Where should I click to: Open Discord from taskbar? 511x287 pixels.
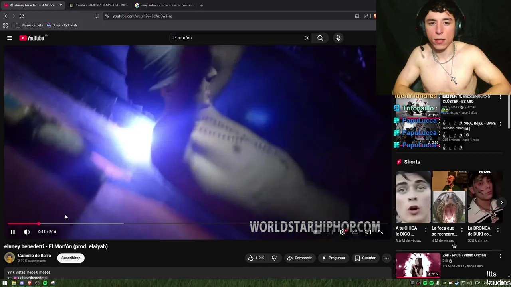22,283
